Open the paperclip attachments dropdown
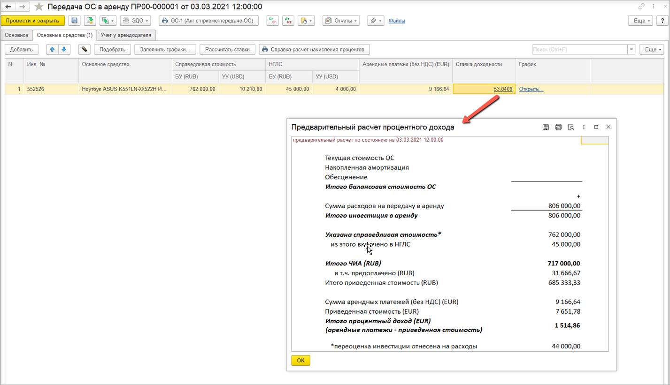Viewport: 670px width, 385px height. (376, 21)
